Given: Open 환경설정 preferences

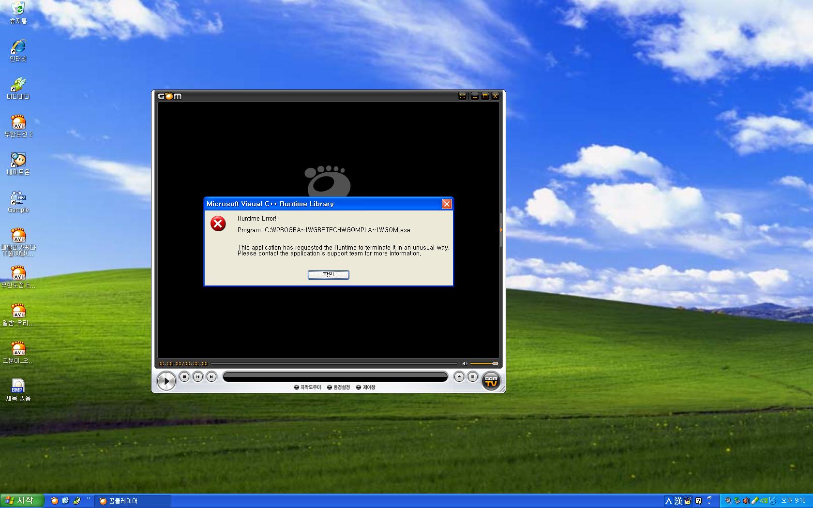Looking at the screenshot, I should coord(338,387).
